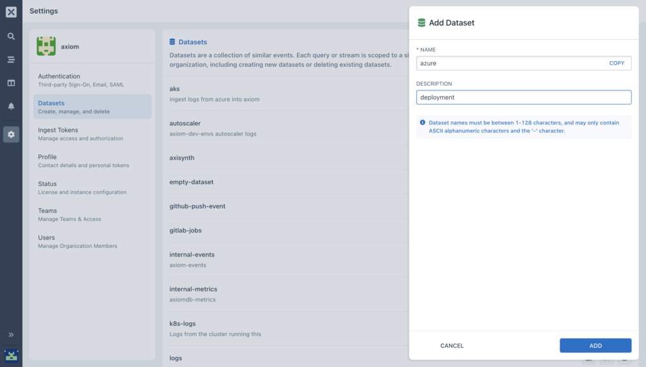Click the user avatar at the sidebar bottom
Viewport: 646px width, 367px height.
tap(11, 356)
